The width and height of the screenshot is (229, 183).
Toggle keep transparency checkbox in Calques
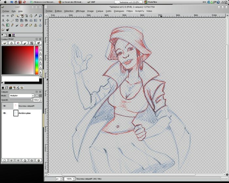point(37,96)
